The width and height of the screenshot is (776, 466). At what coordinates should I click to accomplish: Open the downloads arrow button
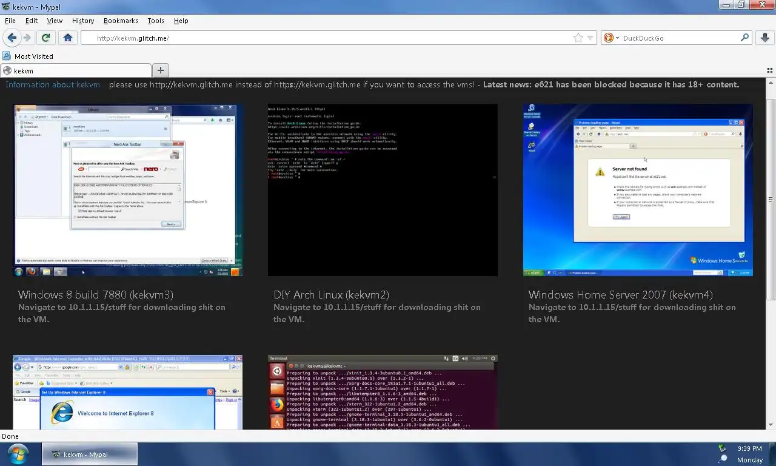coord(766,38)
